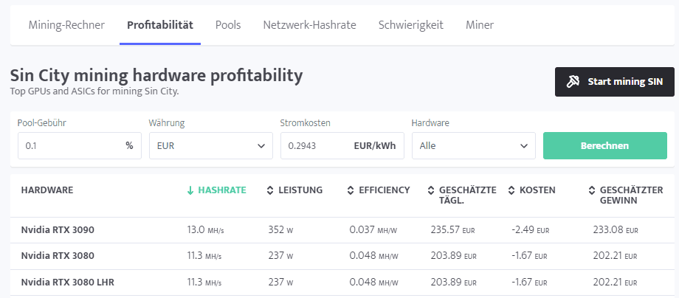The height and width of the screenshot is (298, 679).
Task: Click the green Berechnen button
Action: tap(605, 146)
